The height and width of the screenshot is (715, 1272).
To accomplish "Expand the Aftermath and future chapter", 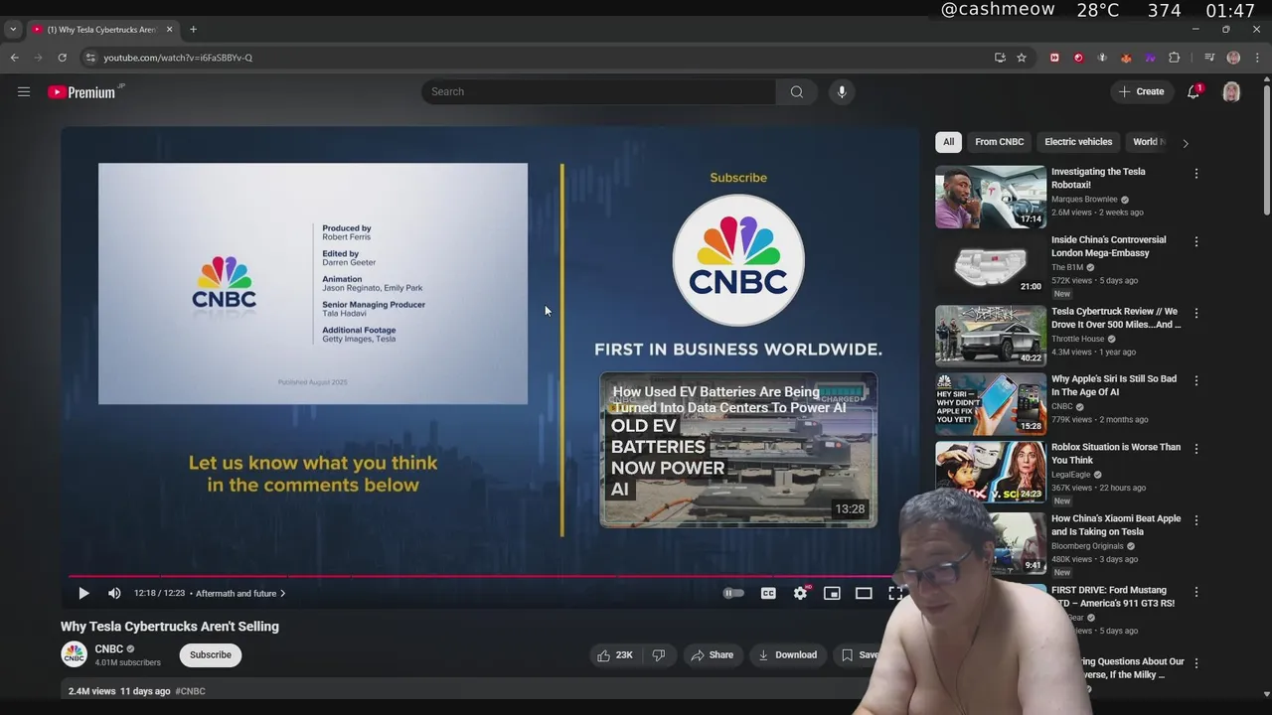I will 240,593.
